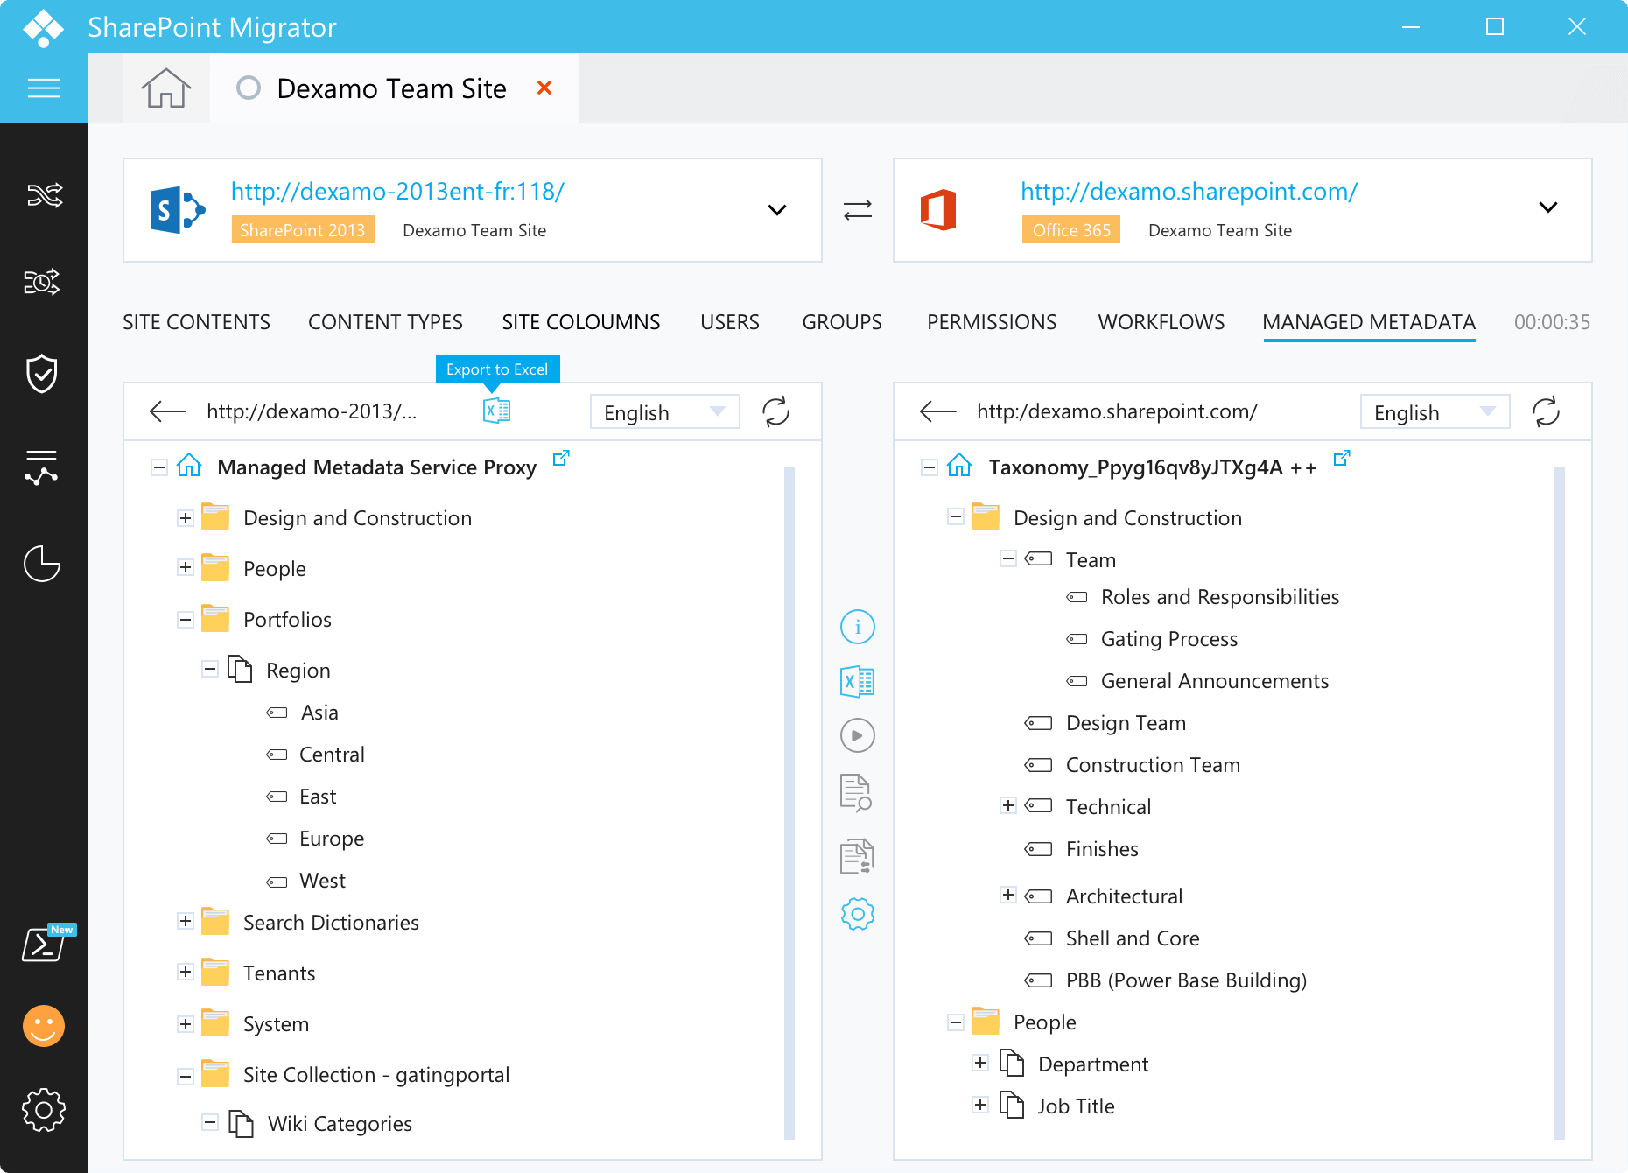Click the info icon in center toolbar

pos(858,627)
